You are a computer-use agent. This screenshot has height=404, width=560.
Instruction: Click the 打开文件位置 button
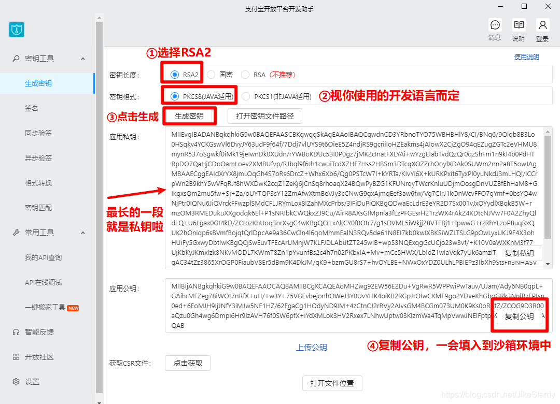pos(332,383)
